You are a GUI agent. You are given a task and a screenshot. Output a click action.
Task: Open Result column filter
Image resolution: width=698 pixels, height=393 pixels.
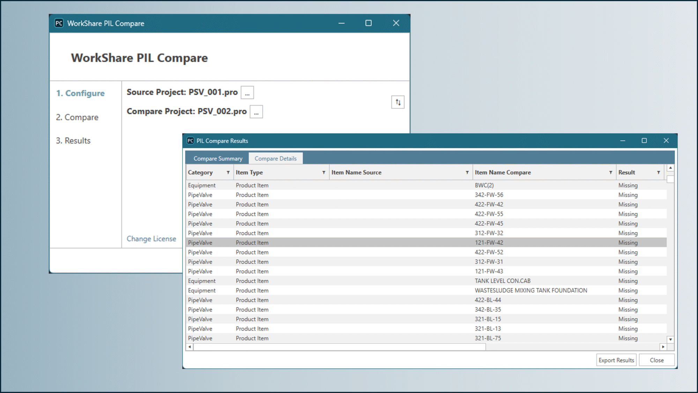658,172
